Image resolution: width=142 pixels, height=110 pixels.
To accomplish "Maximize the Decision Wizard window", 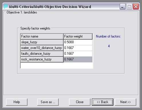I will click(x=129, y=7).
